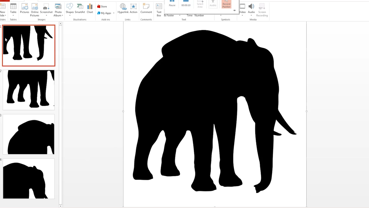Pin the recording control dock
The image size is (369, 208).
(x=234, y=10)
